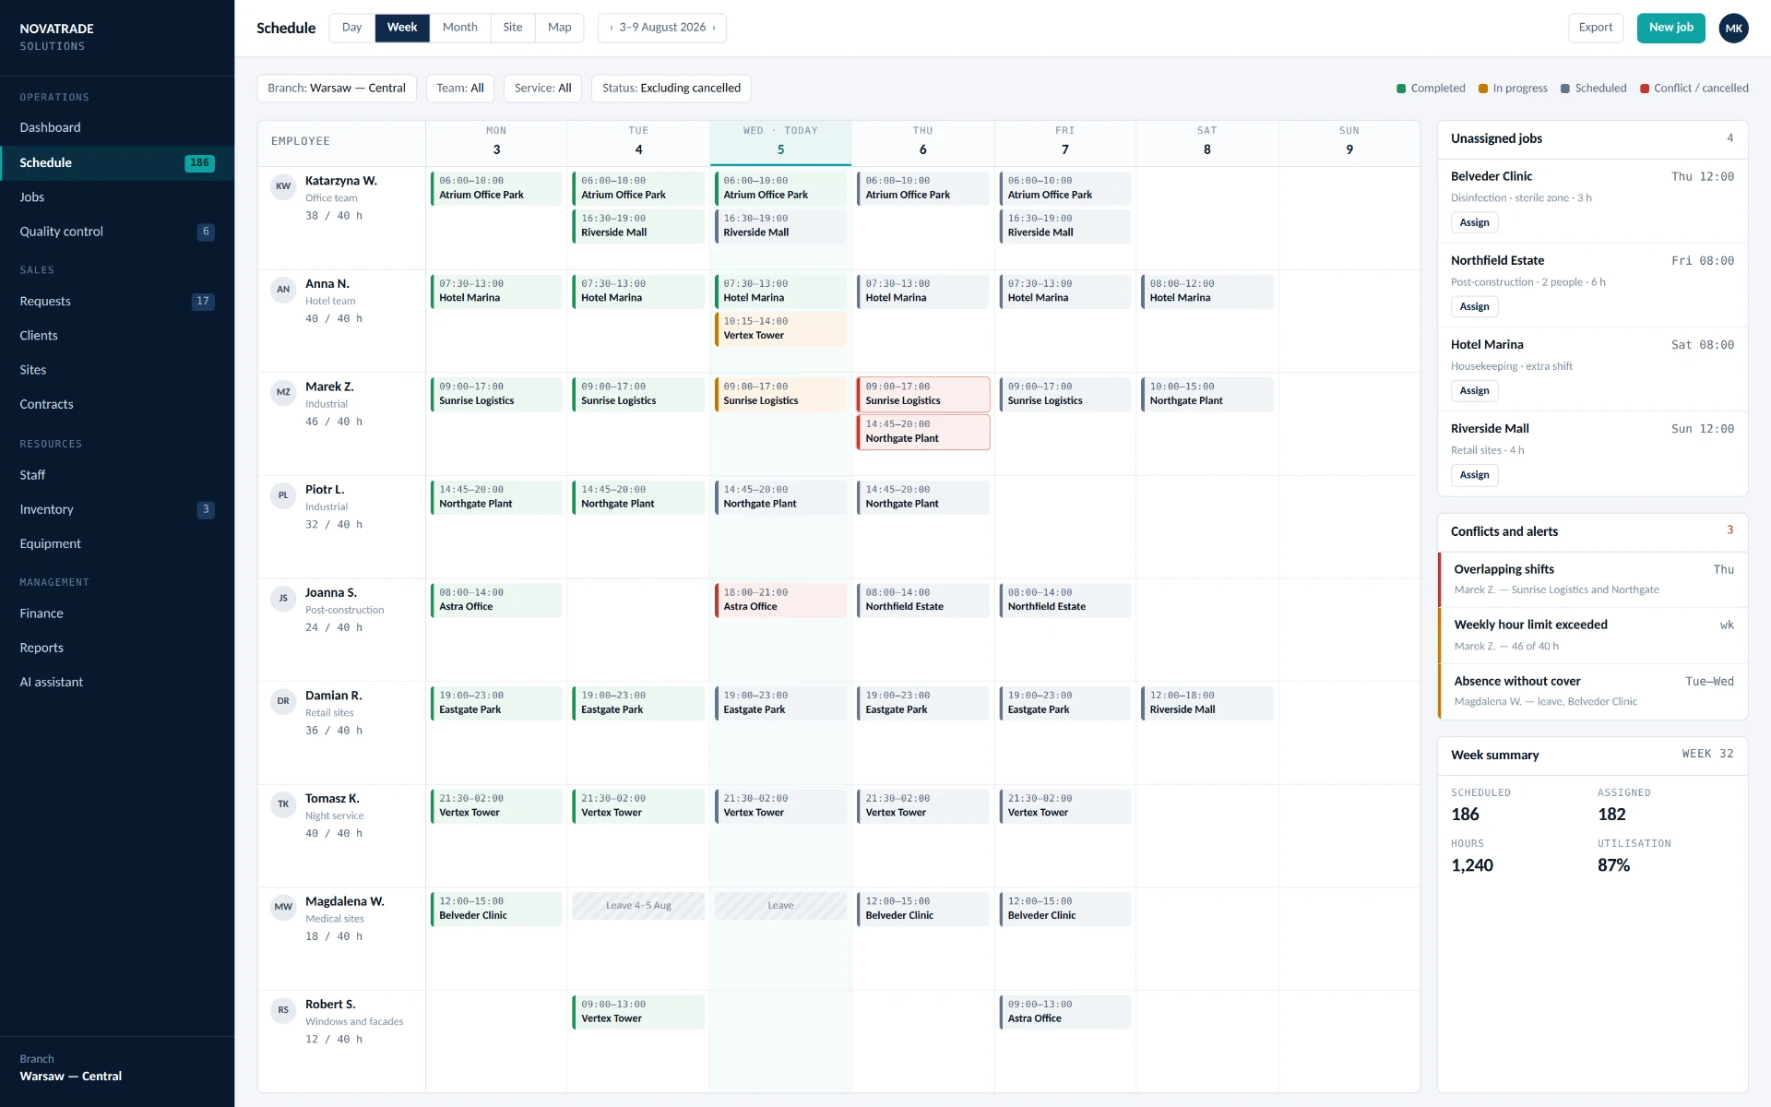Open the MK user avatar menu

[x=1733, y=28]
